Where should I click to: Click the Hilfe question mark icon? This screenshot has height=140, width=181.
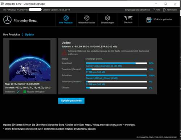(154, 10)
